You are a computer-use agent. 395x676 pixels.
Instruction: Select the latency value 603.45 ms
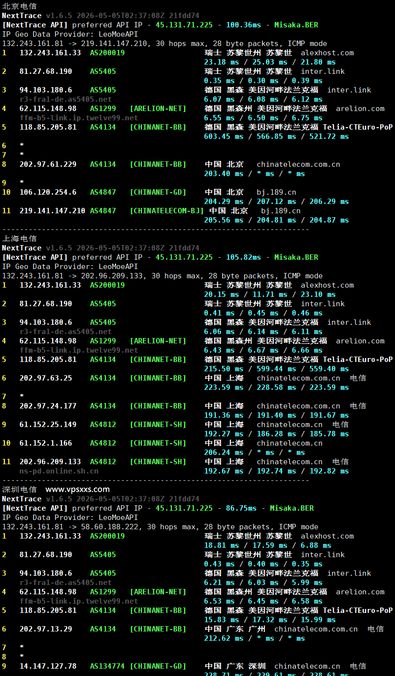[x=224, y=136]
